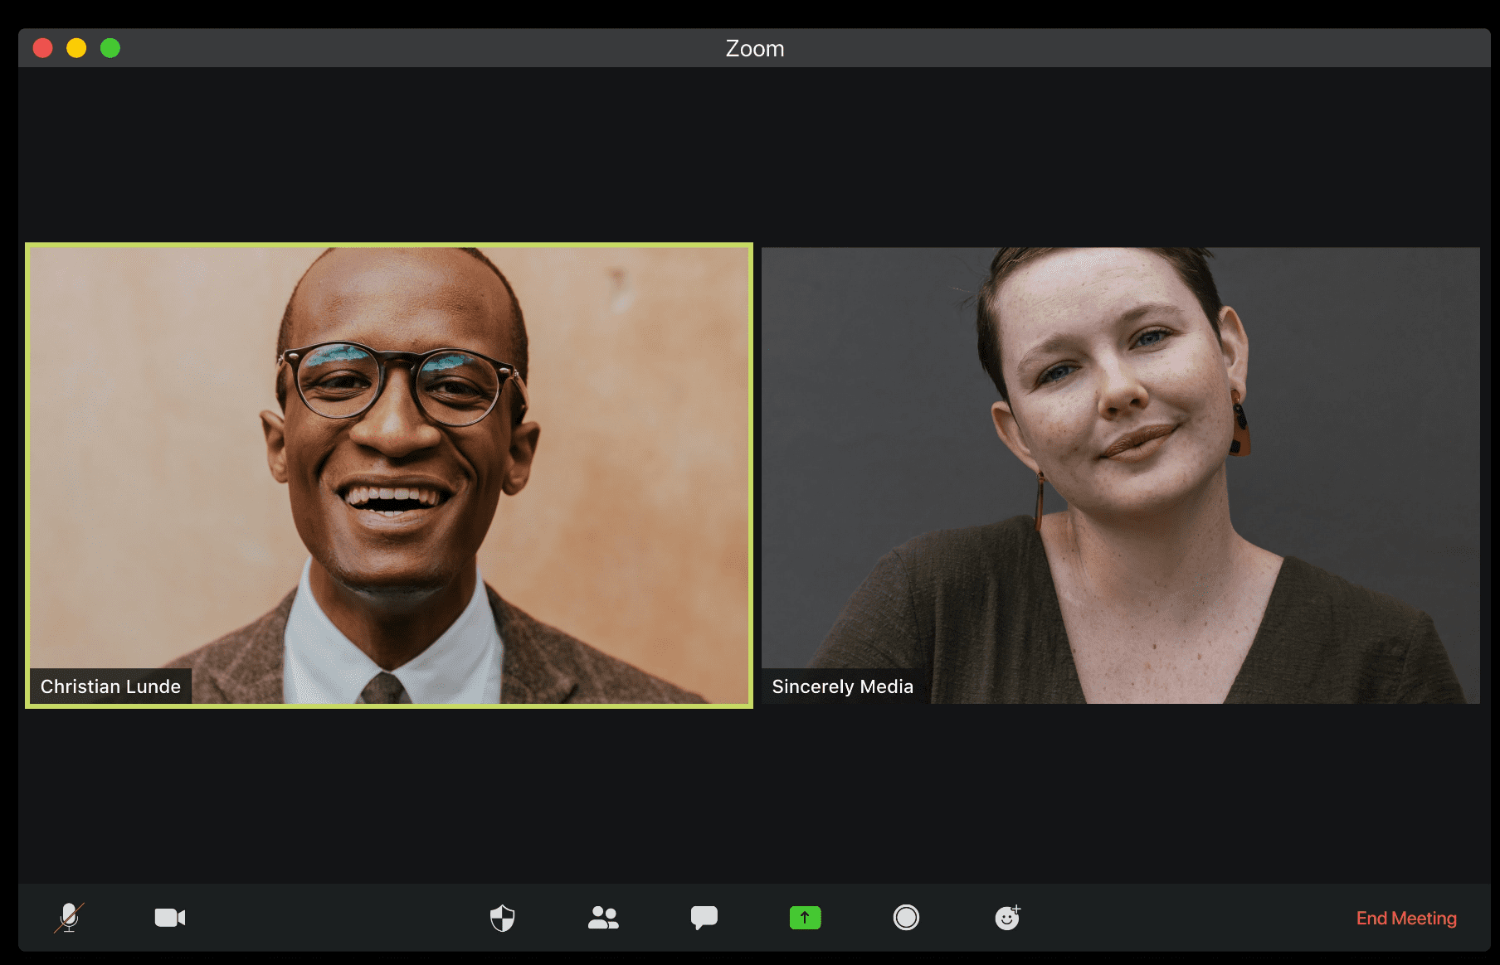Click the Sincerely Media name label
This screenshot has width=1500, height=965.
point(842,686)
